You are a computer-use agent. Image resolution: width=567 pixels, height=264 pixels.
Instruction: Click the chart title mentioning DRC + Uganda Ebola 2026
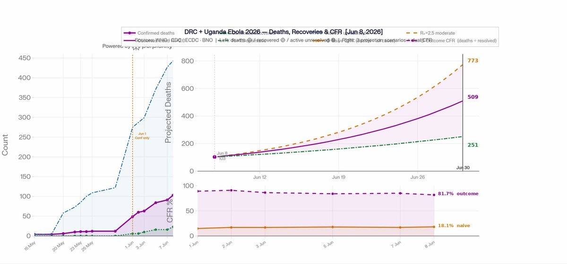[x=283, y=32]
